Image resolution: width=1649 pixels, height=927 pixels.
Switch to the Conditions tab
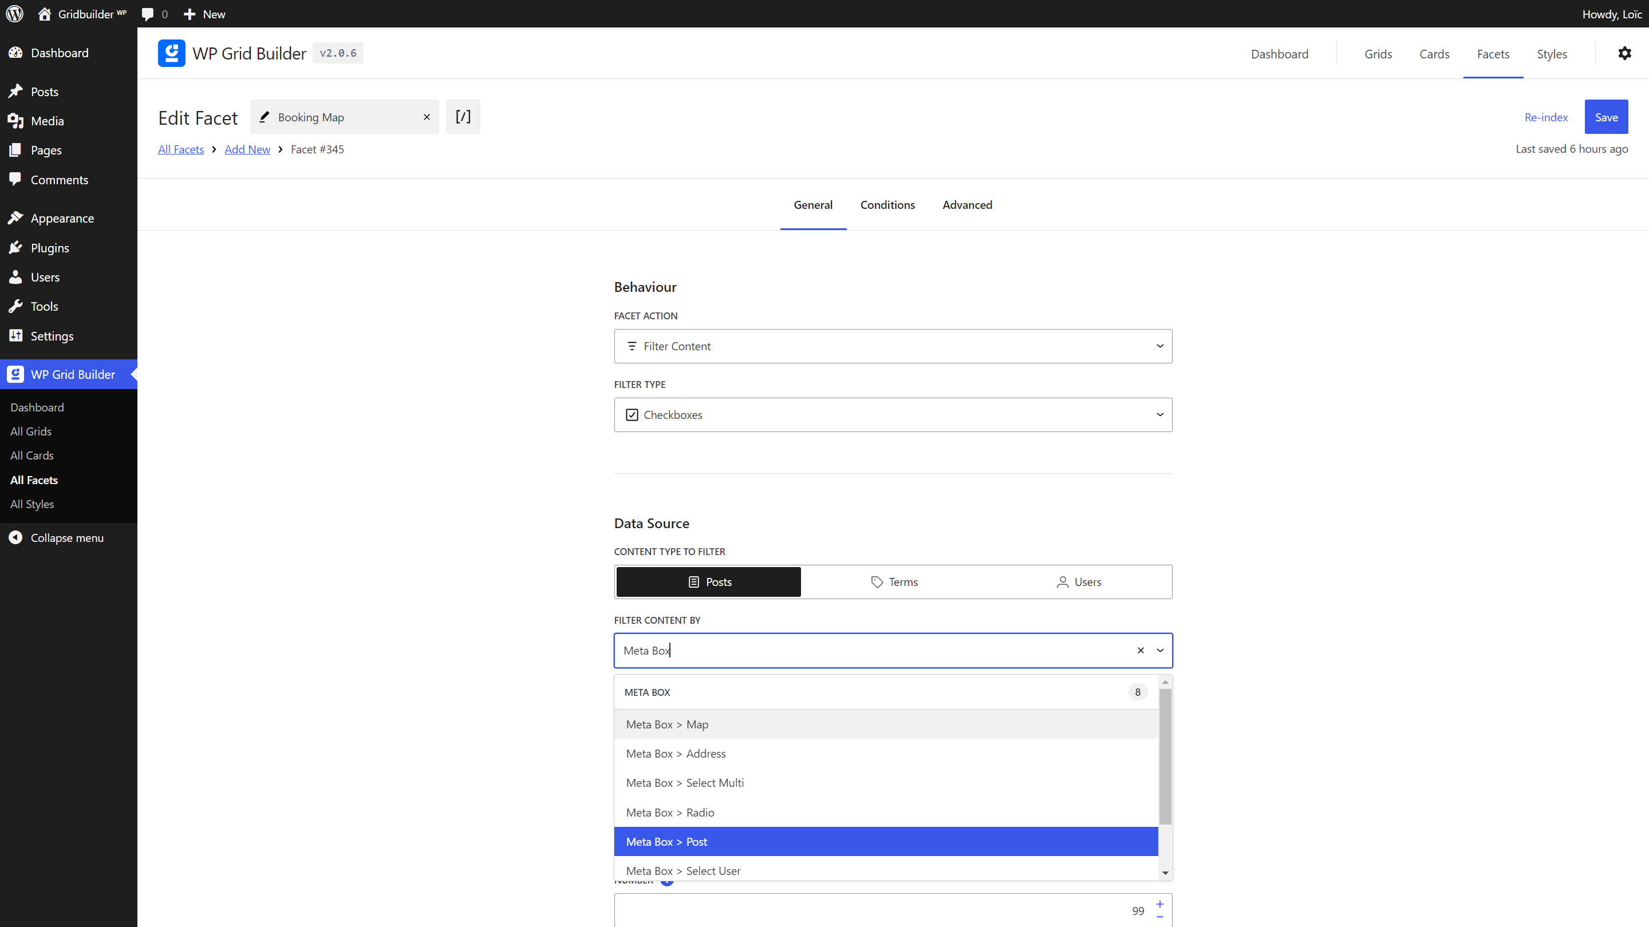pyautogui.click(x=888, y=205)
